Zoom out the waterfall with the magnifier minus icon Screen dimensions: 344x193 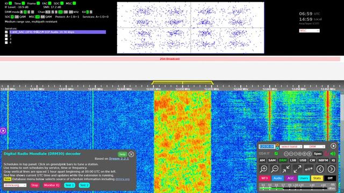275,169
